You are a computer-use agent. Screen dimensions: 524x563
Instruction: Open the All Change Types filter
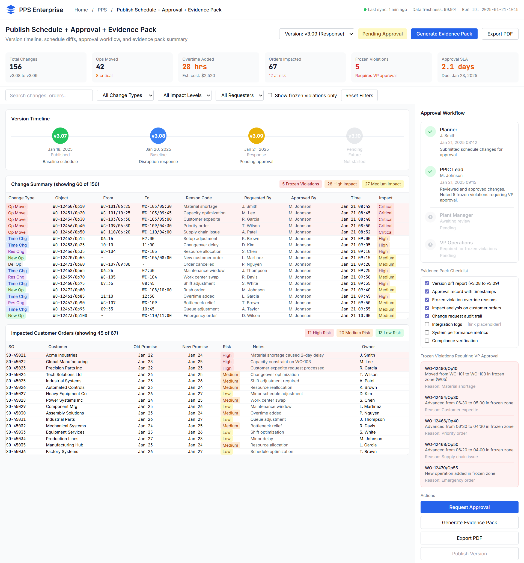[125, 95]
